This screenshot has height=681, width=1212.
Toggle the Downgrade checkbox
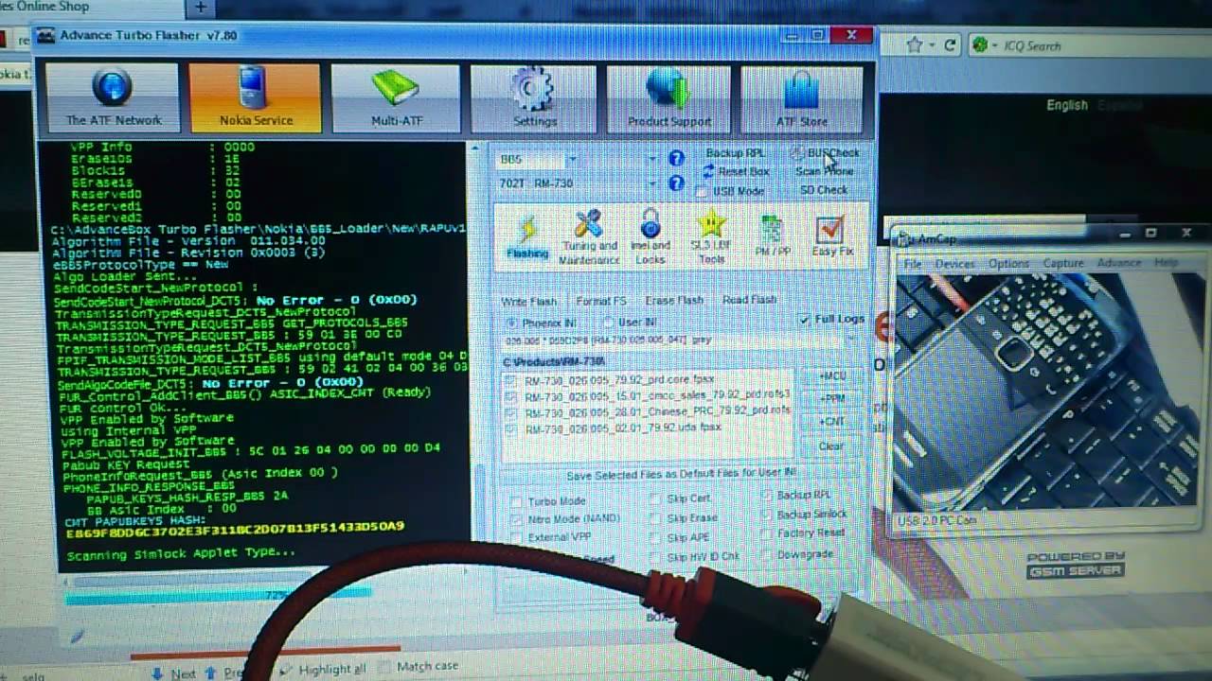tap(797, 553)
